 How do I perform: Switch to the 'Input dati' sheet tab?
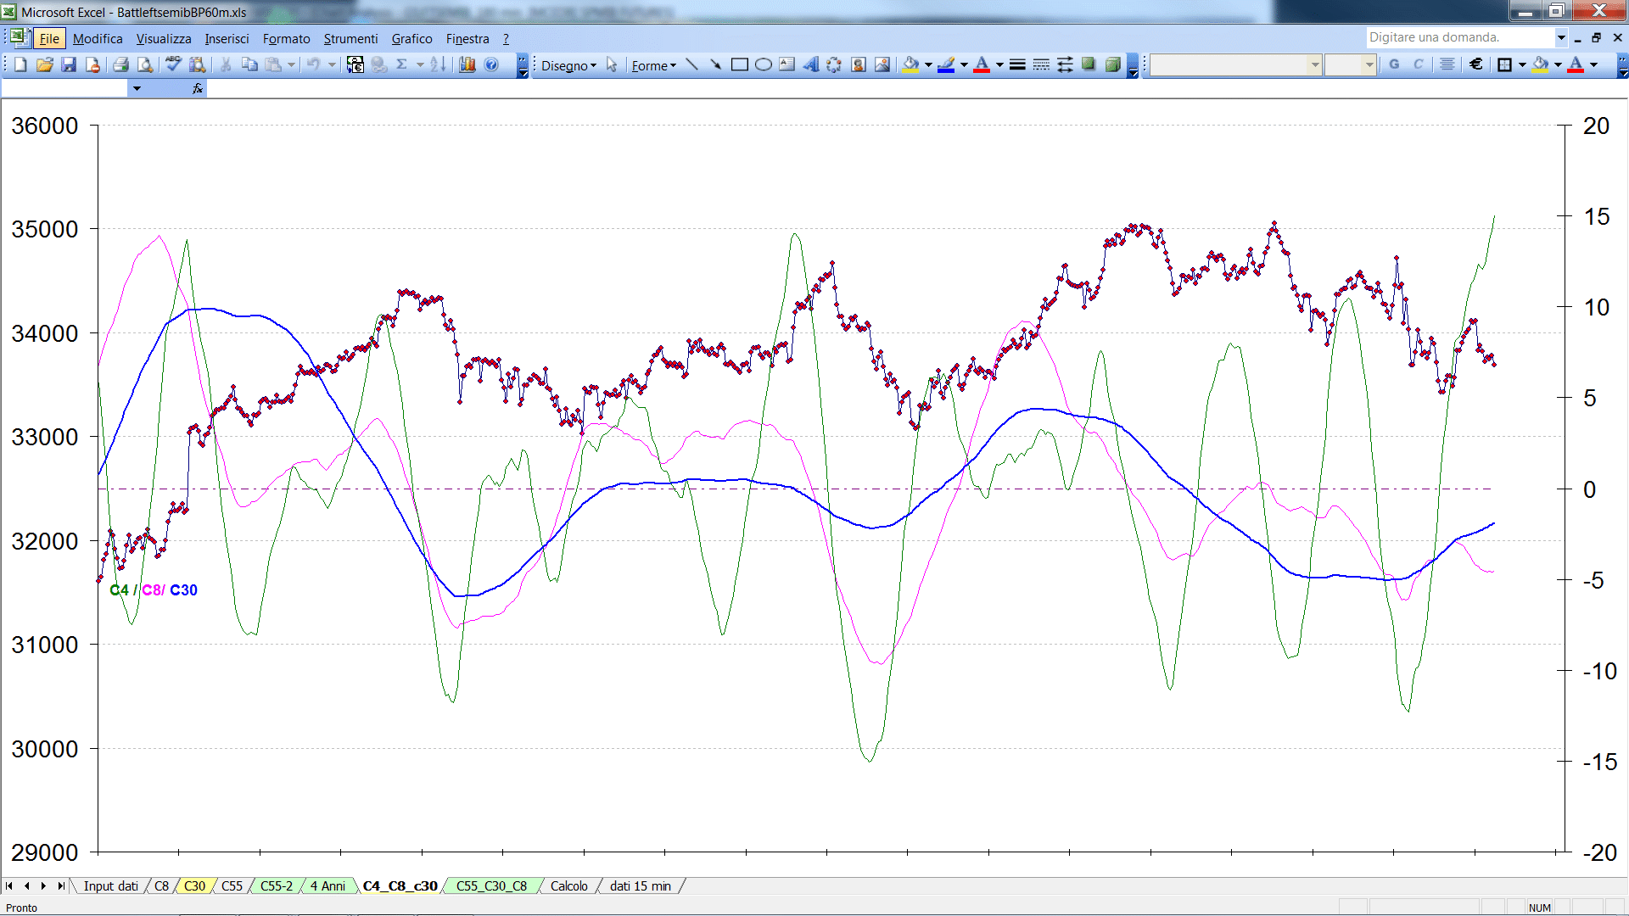pos(110,885)
